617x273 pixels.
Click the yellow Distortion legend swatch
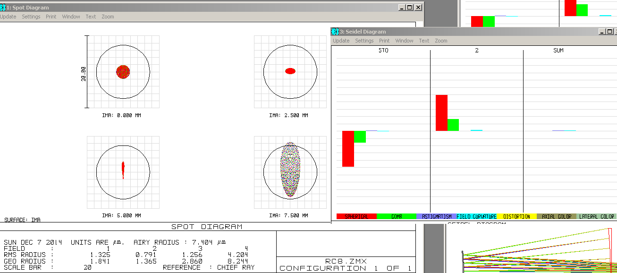(x=516, y=216)
